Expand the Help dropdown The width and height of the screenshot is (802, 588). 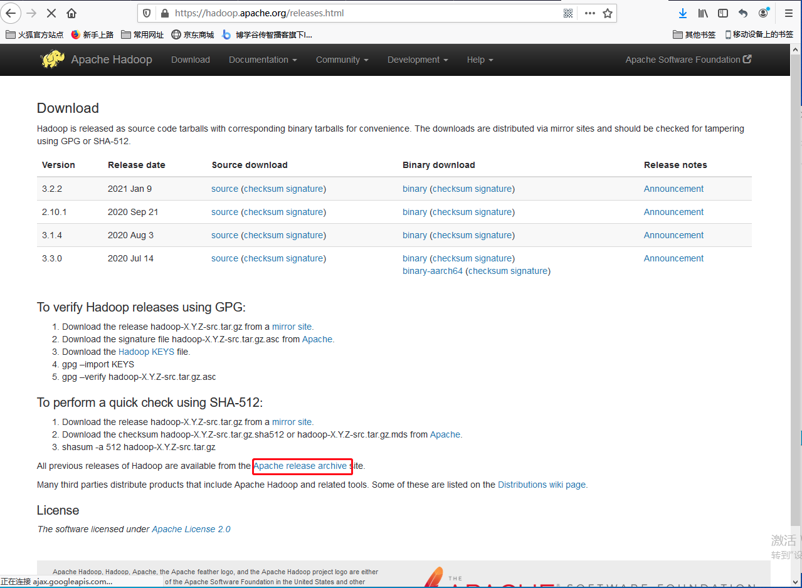(480, 60)
